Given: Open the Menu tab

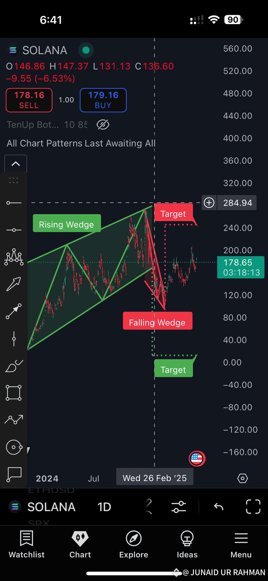Looking at the screenshot, I should coord(241,545).
